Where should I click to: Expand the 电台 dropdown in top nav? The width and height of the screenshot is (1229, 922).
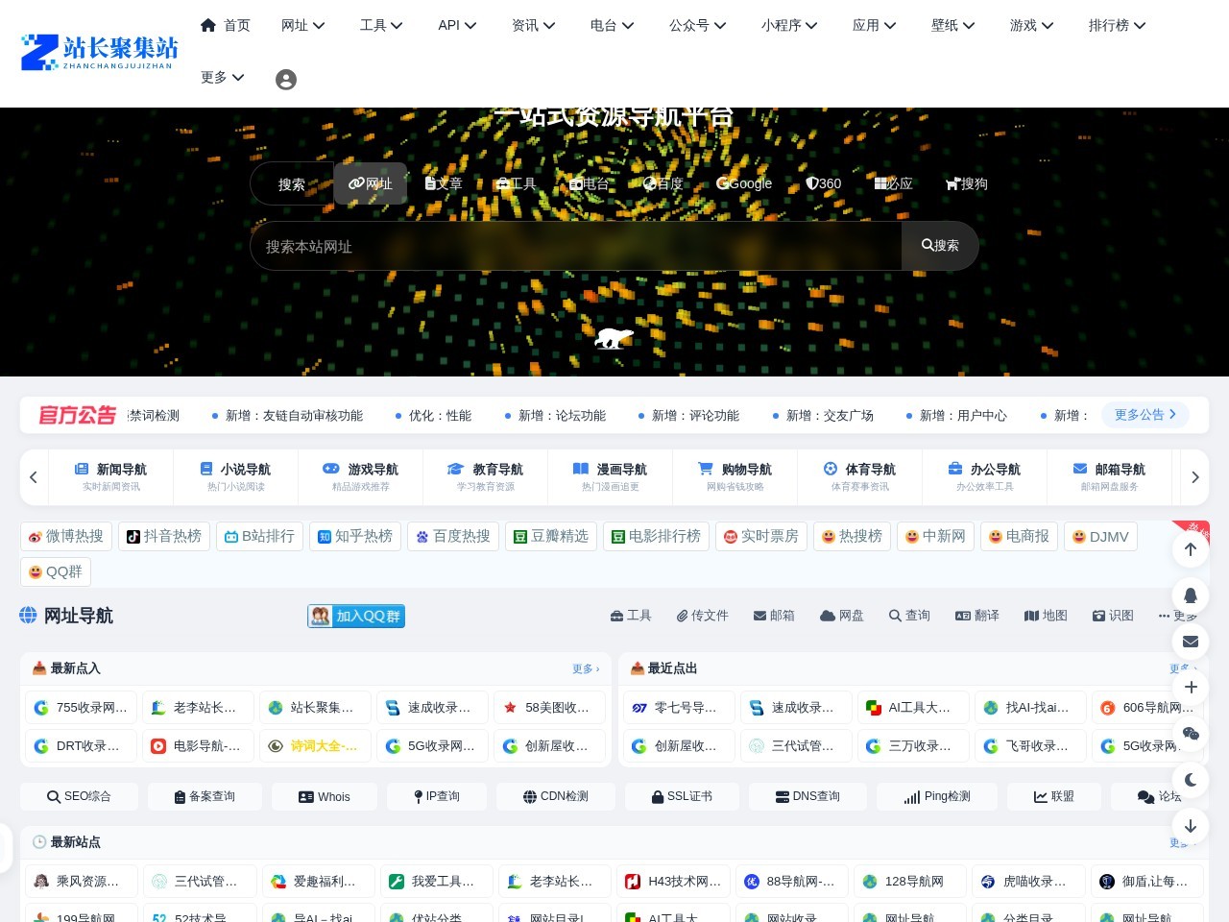click(x=613, y=26)
